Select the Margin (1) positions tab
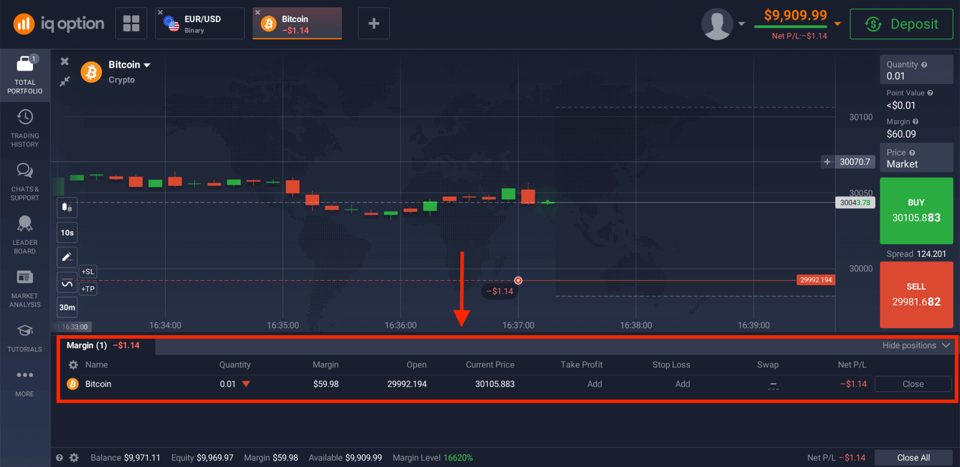 coord(103,345)
